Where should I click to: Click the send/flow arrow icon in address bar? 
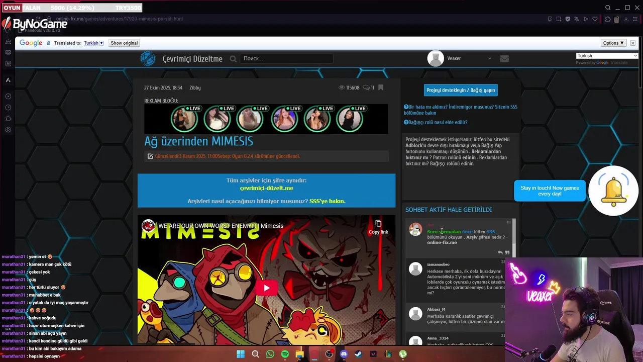tap(586, 19)
